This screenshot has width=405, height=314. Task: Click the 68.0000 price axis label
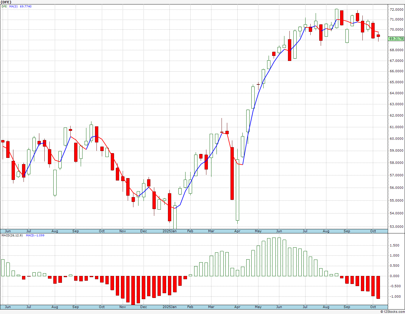397,50
